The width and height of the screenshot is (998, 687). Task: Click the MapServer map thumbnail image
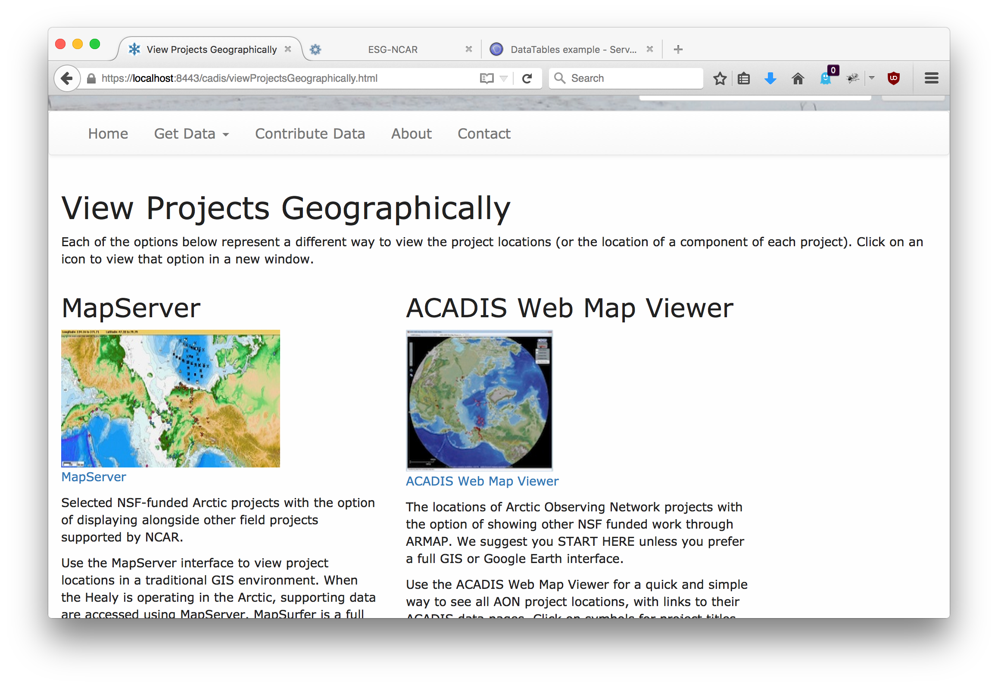(x=170, y=399)
